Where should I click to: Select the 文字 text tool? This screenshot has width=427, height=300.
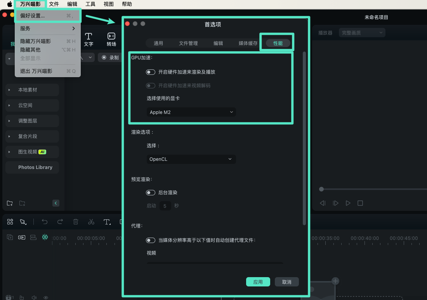89,39
